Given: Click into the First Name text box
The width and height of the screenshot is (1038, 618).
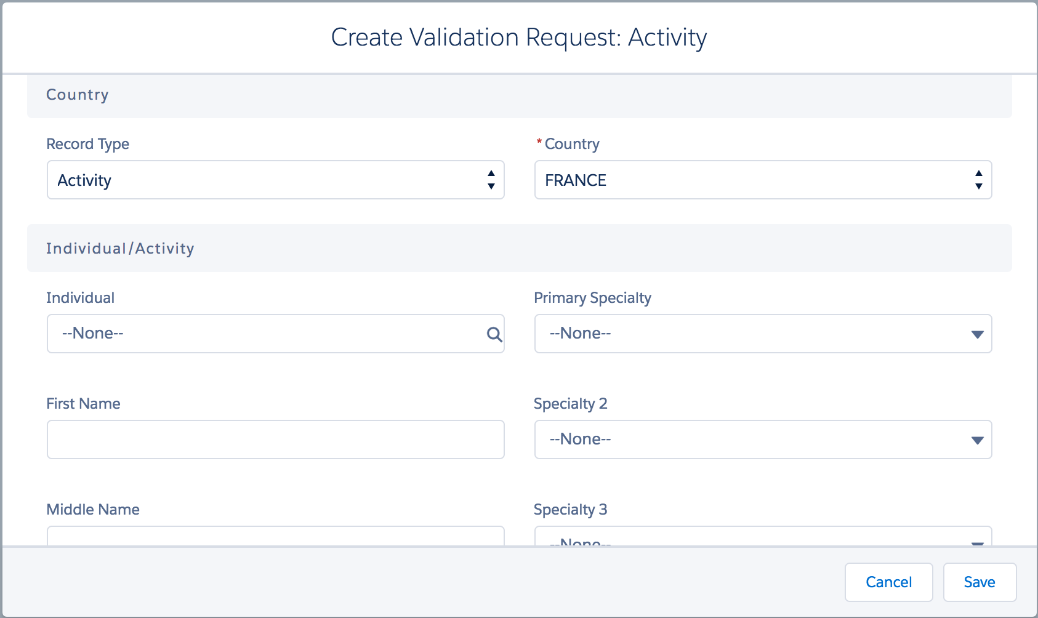Looking at the screenshot, I should coord(275,439).
